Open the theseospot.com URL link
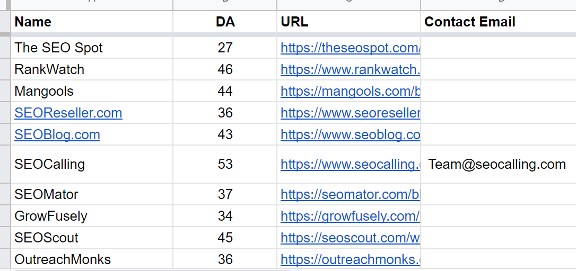The height and width of the screenshot is (271, 576). pos(351,48)
